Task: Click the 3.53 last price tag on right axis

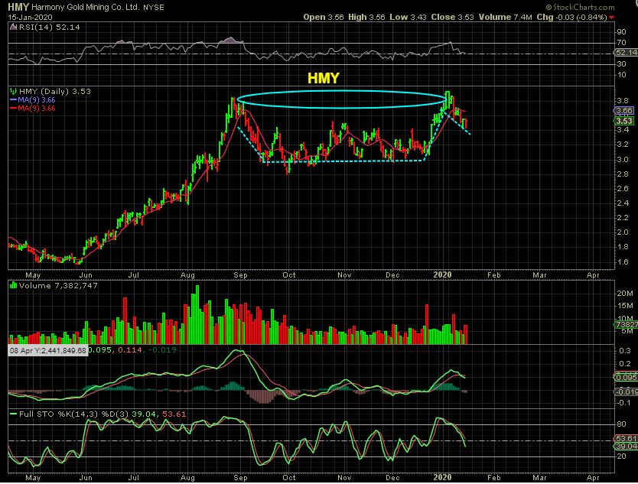Action: pos(623,121)
